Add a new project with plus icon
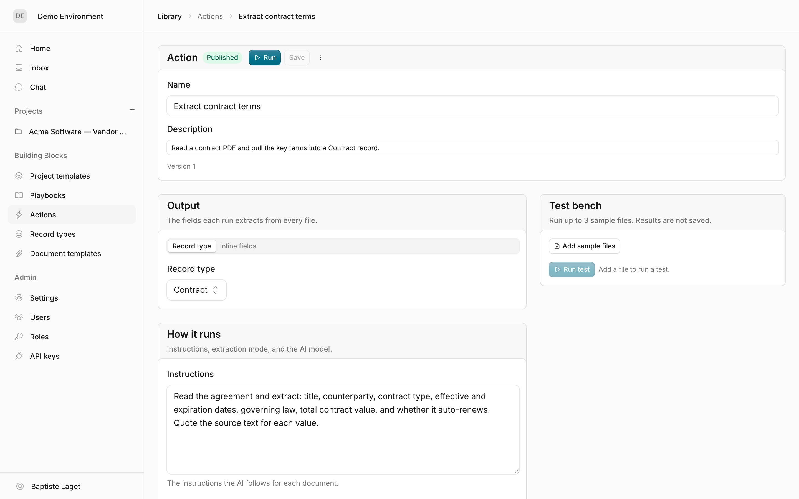The image size is (799, 499). pos(132,109)
